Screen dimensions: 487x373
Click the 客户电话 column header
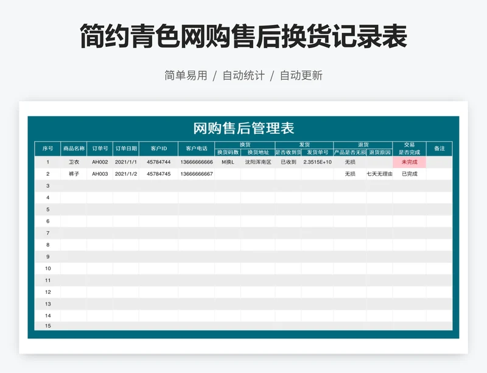(x=196, y=148)
